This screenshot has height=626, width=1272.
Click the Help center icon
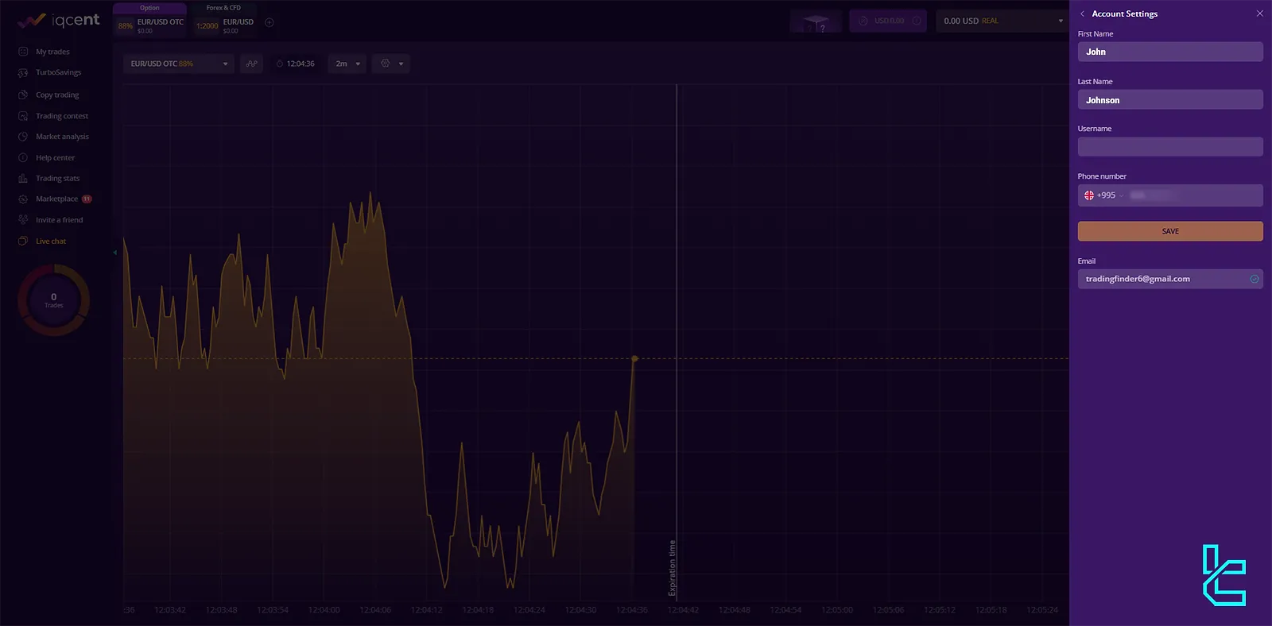click(x=23, y=157)
